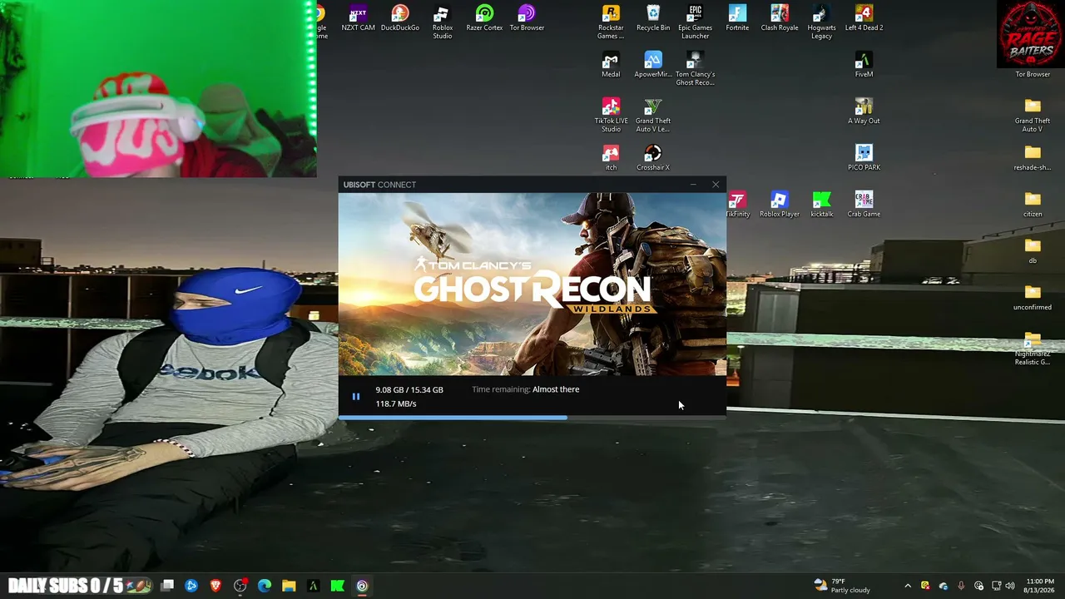This screenshot has width=1065, height=599.
Task: Click the download progress bar in Ubisoft Connect
Action: [532, 417]
